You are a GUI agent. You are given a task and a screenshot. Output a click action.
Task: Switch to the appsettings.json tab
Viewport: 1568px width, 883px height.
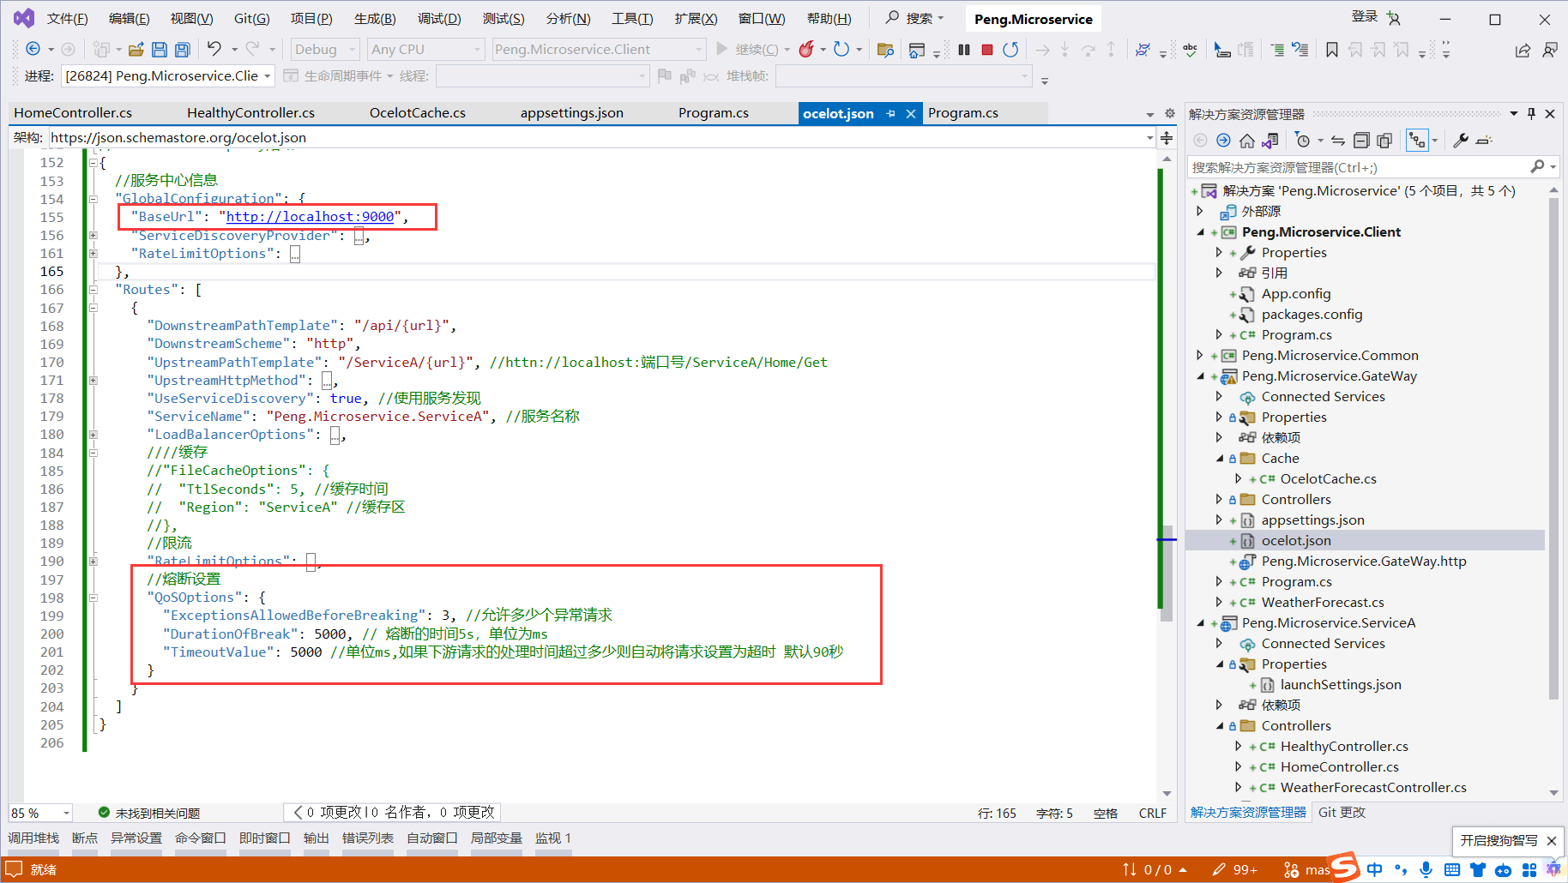coord(572,113)
